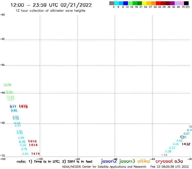This screenshot has width=192, height=169.
Task: Click the '2) SWH is in feet' note
Action: pos(77,161)
